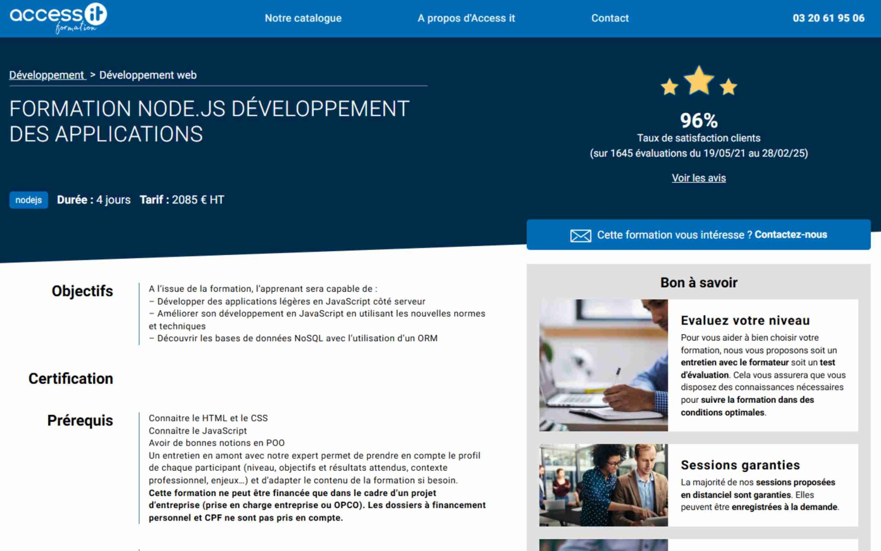Click the 'Connaître le JavaScript' prerequisite line
Screen dimensions: 881x551
[198, 430]
